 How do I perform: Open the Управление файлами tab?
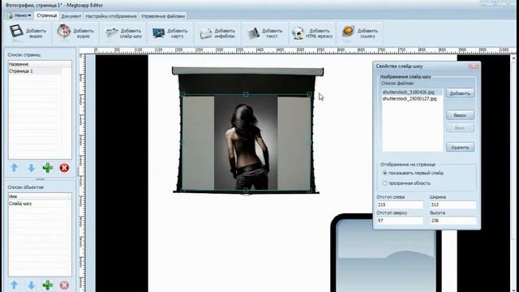162,16
